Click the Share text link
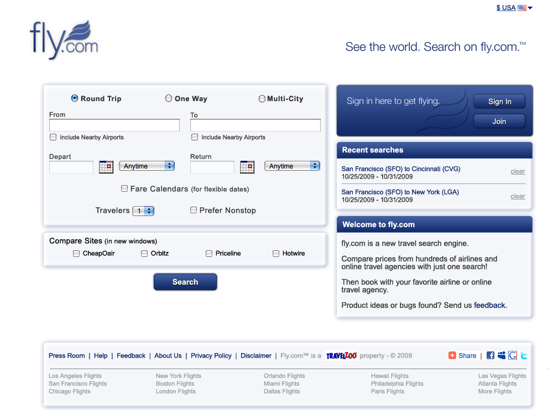 [x=467, y=356]
